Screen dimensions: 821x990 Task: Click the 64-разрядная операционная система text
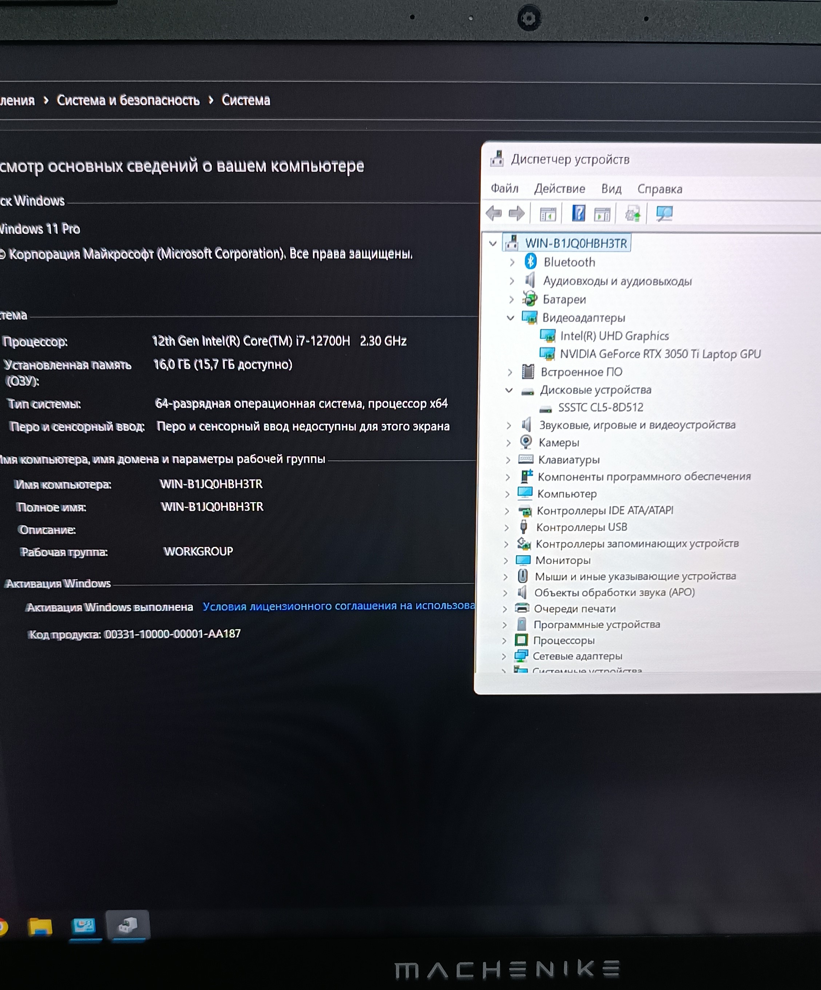[301, 403]
